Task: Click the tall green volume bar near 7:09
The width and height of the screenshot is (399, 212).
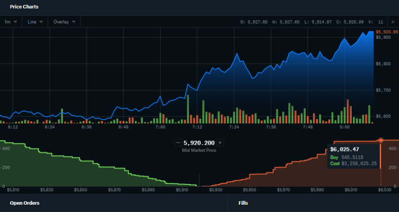Action: pyautogui.click(x=188, y=109)
